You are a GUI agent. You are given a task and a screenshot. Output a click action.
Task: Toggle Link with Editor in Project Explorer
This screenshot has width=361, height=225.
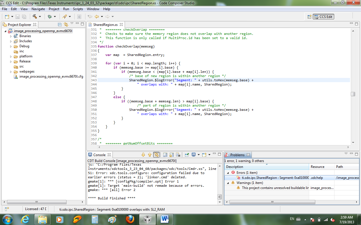66,24
